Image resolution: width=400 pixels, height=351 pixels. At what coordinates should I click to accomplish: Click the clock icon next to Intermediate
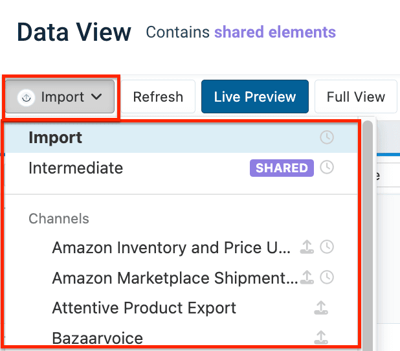point(328,168)
